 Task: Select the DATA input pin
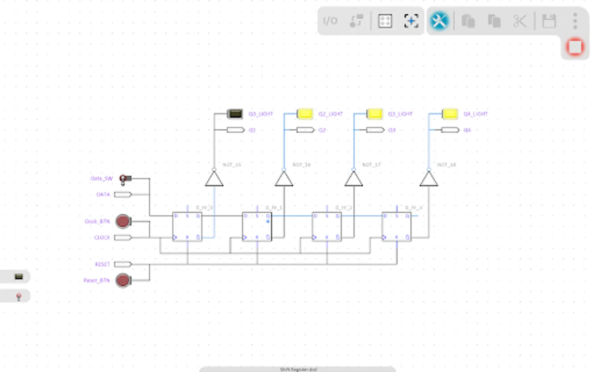coord(123,194)
